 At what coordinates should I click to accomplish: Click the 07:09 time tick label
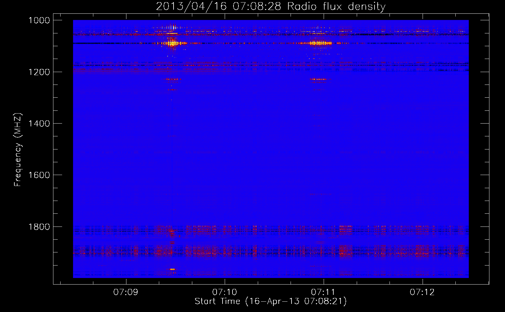pyautogui.click(x=125, y=292)
